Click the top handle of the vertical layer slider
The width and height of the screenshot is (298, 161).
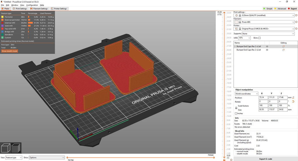[224, 13]
